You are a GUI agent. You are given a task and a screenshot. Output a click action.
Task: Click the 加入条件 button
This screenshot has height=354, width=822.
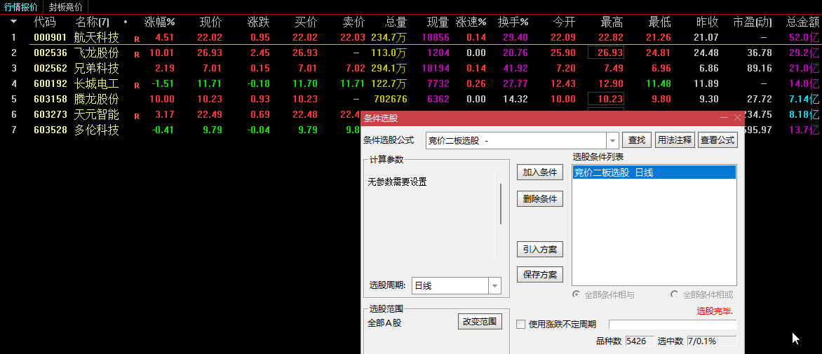pos(540,172)
